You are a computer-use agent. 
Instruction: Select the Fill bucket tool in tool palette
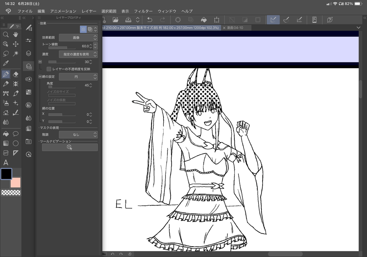(x=6, y=134)
